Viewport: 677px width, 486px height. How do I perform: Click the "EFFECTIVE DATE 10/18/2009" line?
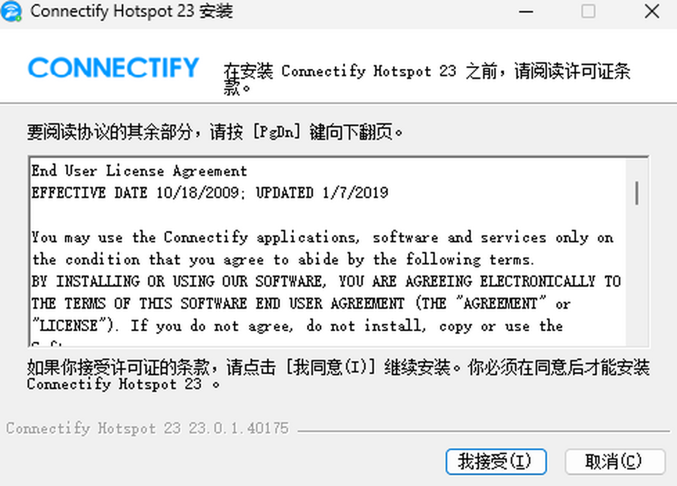pyautogui.click(x=210, y=192)
